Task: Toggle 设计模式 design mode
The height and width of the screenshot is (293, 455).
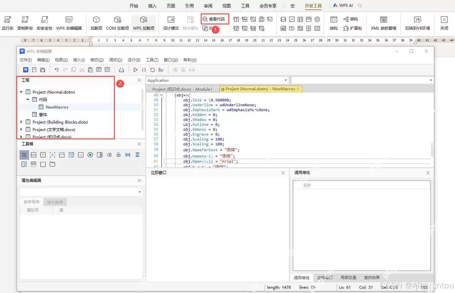Action: pyautogui.click(x=171, y=23)
